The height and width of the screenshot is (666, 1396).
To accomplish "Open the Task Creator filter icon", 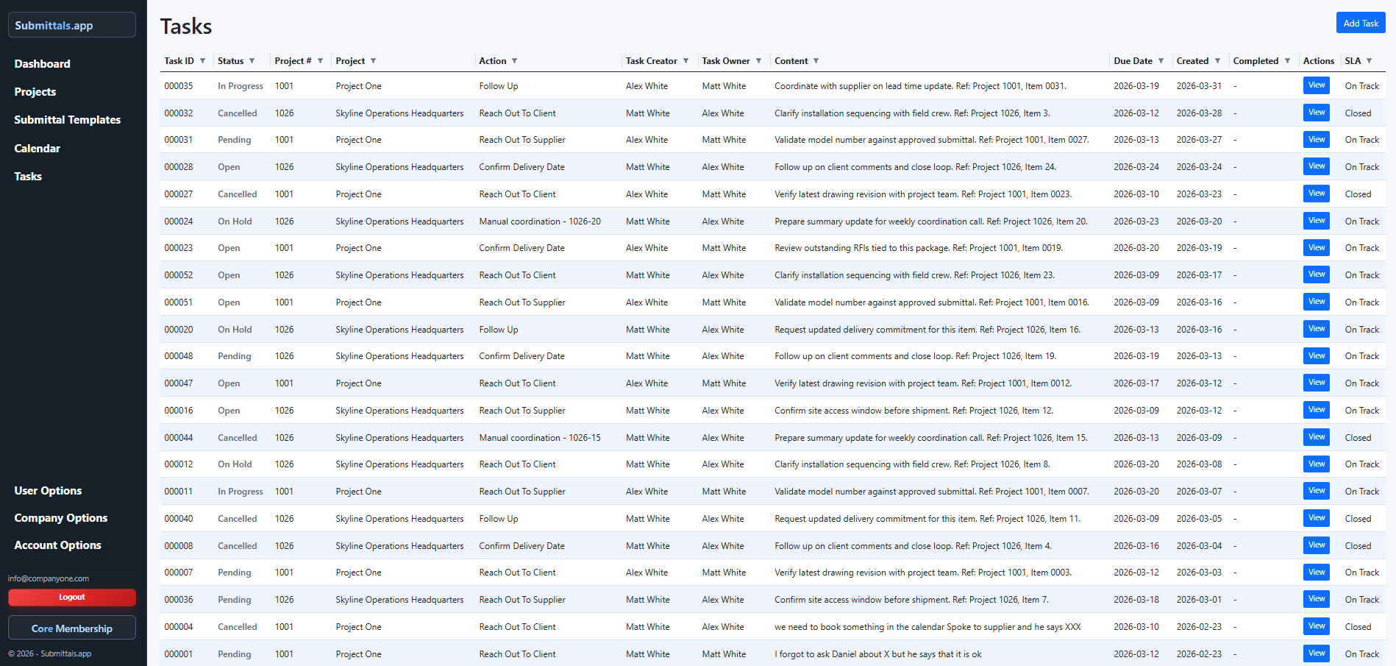I will pyautogui.click(x=685, y=61).
